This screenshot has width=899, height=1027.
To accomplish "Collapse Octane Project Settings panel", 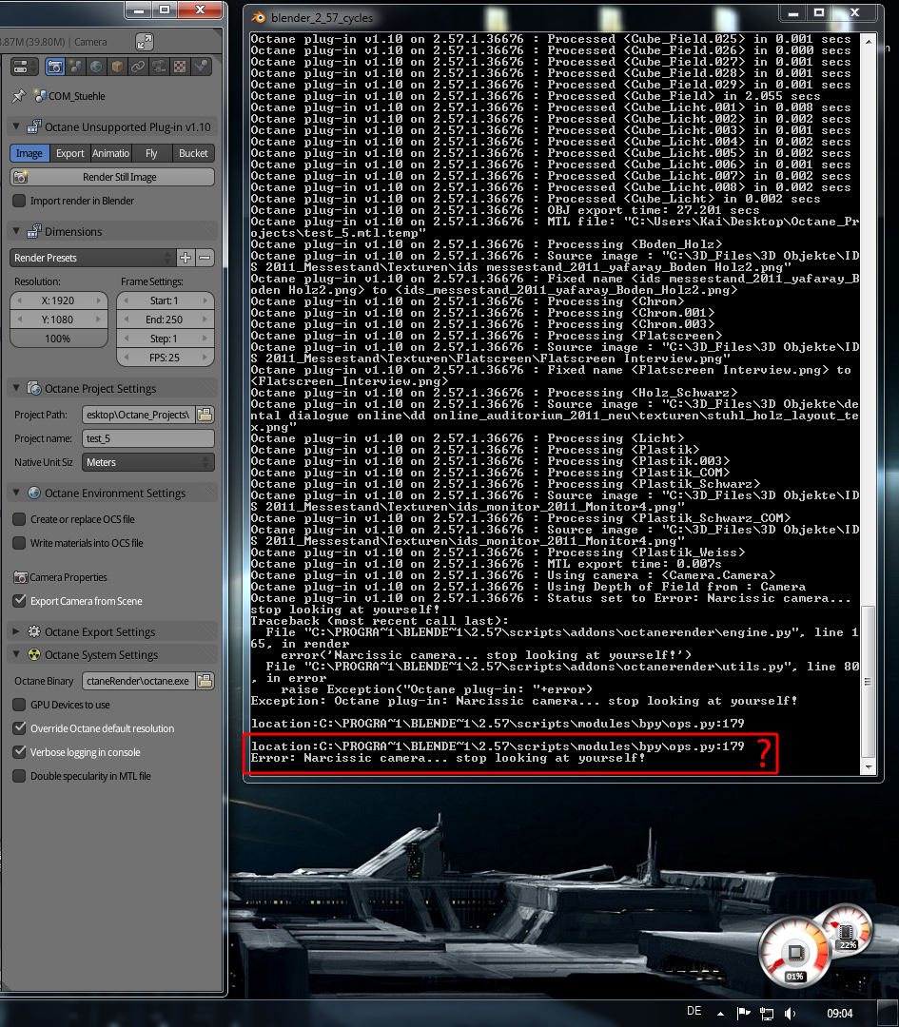I will (16, 388).
